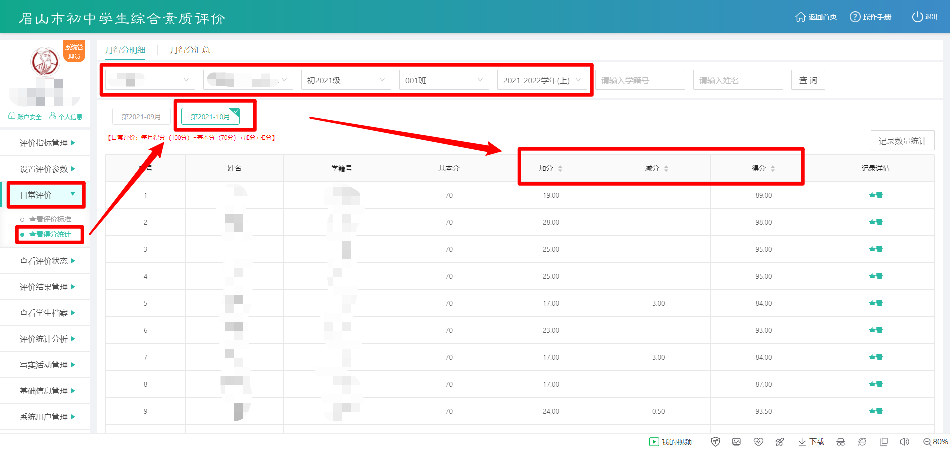Click the 98.00 score cell
Screen dimensions: 950x450
763,222
